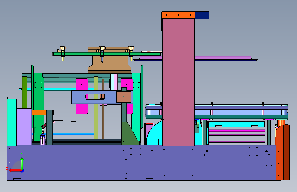The width and height of the screenshot is (297, 192).
Task: Pick the orange cap plate atop the column
Action: pyautogui.click(x=178, y=15)
